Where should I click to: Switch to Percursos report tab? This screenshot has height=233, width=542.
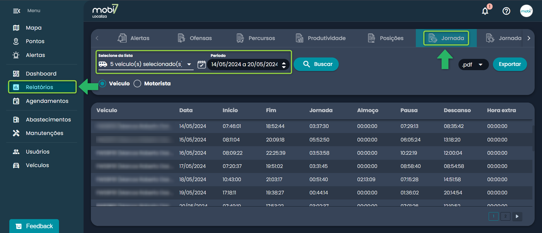[x=256, y=38]
